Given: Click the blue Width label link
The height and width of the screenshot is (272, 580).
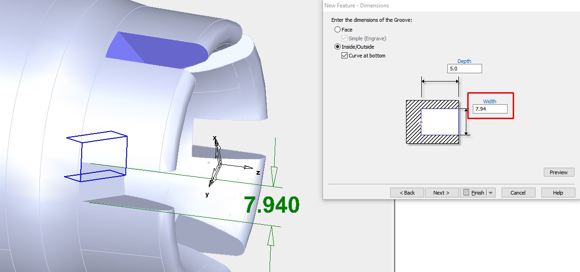Looking at the screenshot, I should pos(490,101).
